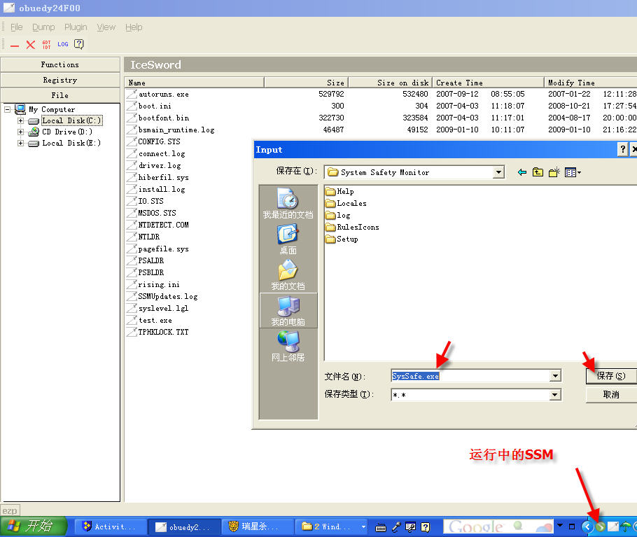The image size is (637, 537).
Task: Go back using the dialog's back arrow
Action: [521, 172]
